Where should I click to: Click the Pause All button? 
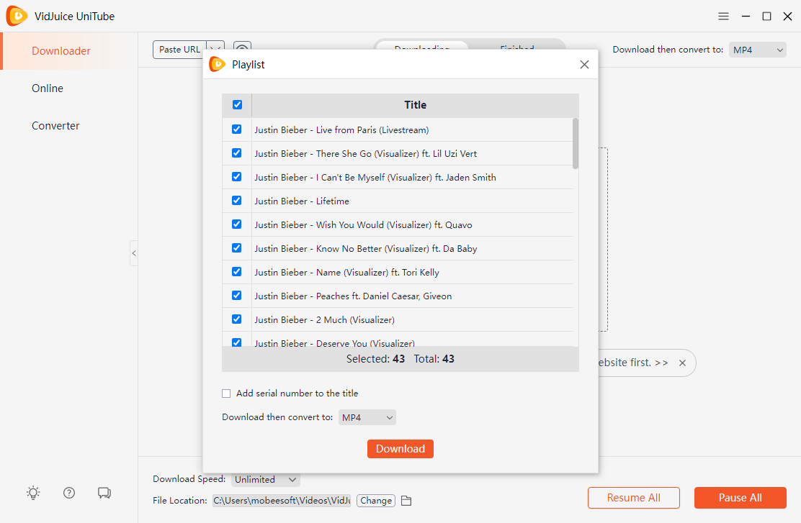tap(740, 498)
